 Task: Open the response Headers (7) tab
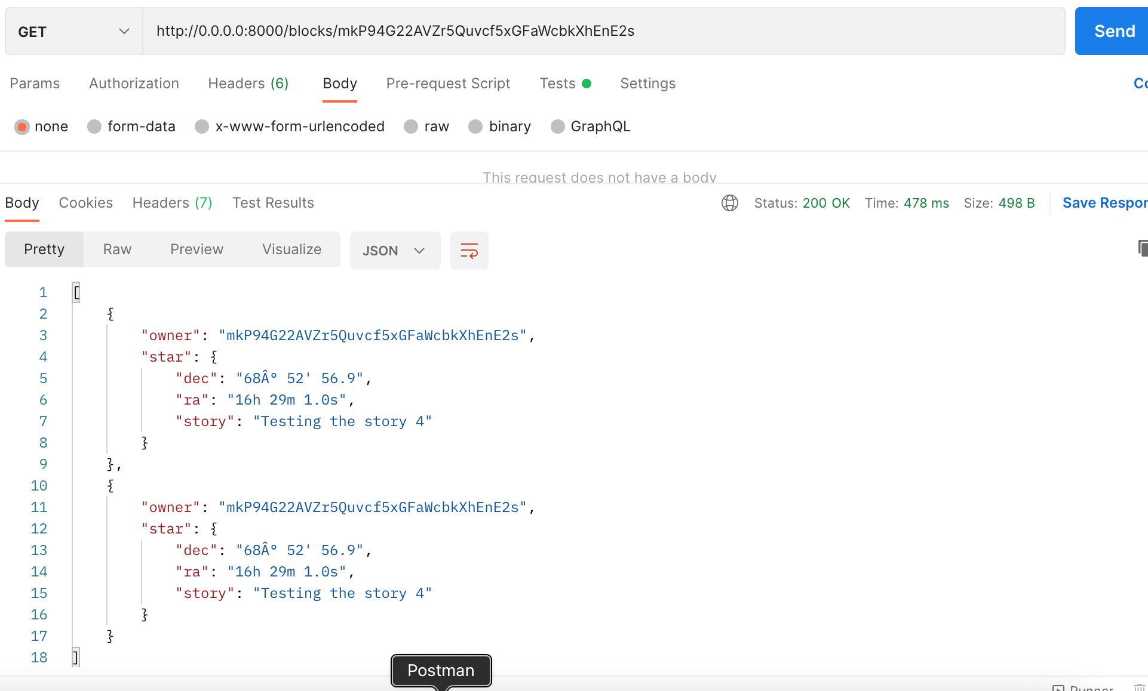[172, 203]
